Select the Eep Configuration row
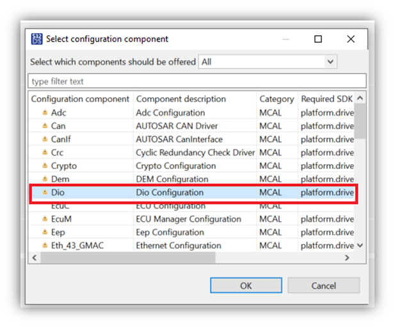 pos(170,233)
